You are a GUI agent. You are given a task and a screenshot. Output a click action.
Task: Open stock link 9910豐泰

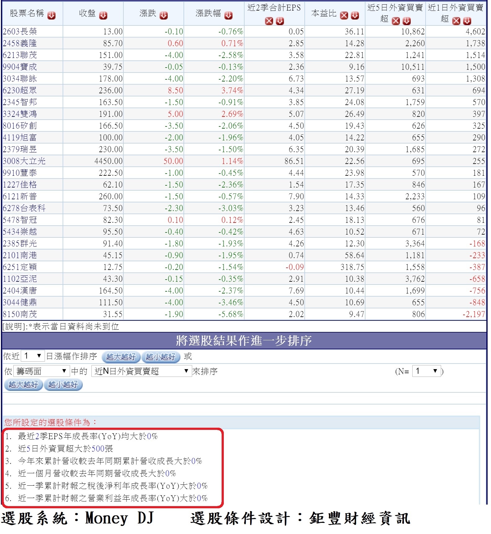pyautogui.click(x=20, y=173)
